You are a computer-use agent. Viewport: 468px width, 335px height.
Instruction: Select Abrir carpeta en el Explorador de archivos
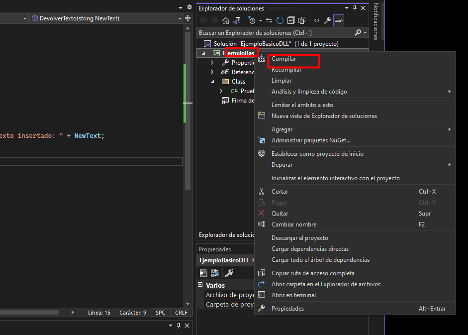tap(326, 284)
